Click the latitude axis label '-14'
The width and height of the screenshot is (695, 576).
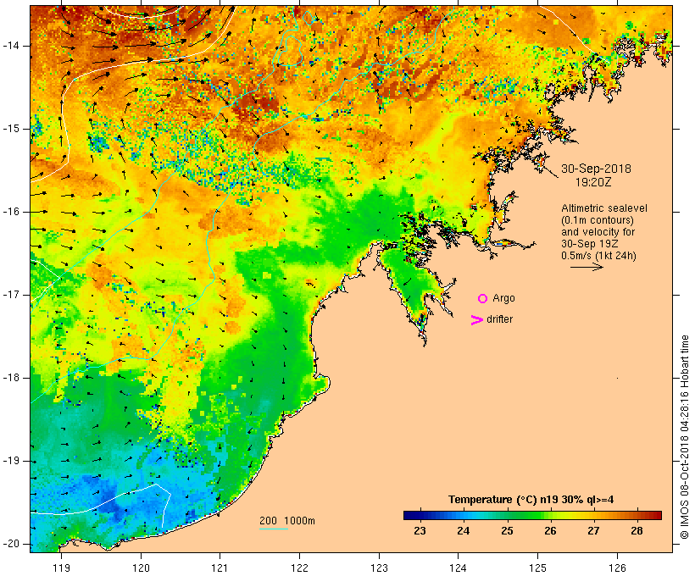(x=11, y=46)
